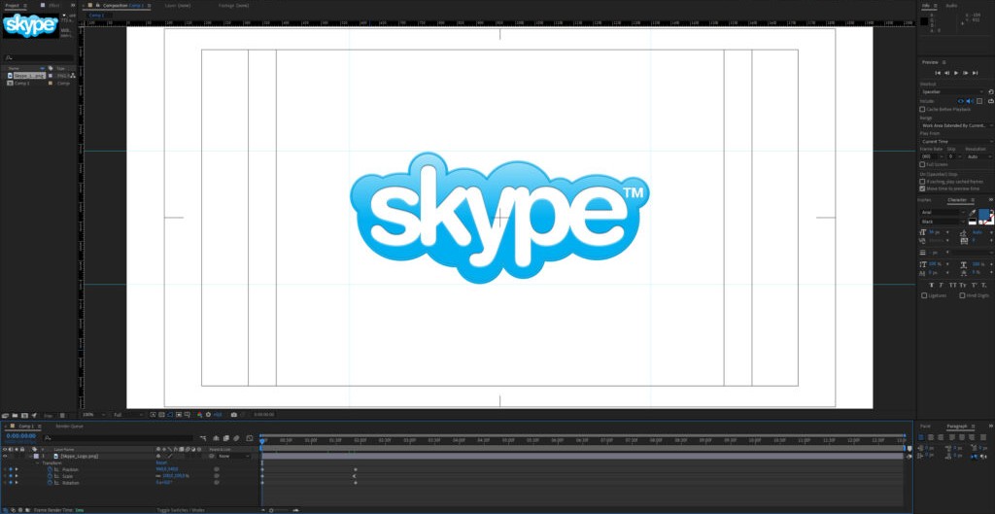Click the Project panel search field
The image size is (995, 514).
38,57
